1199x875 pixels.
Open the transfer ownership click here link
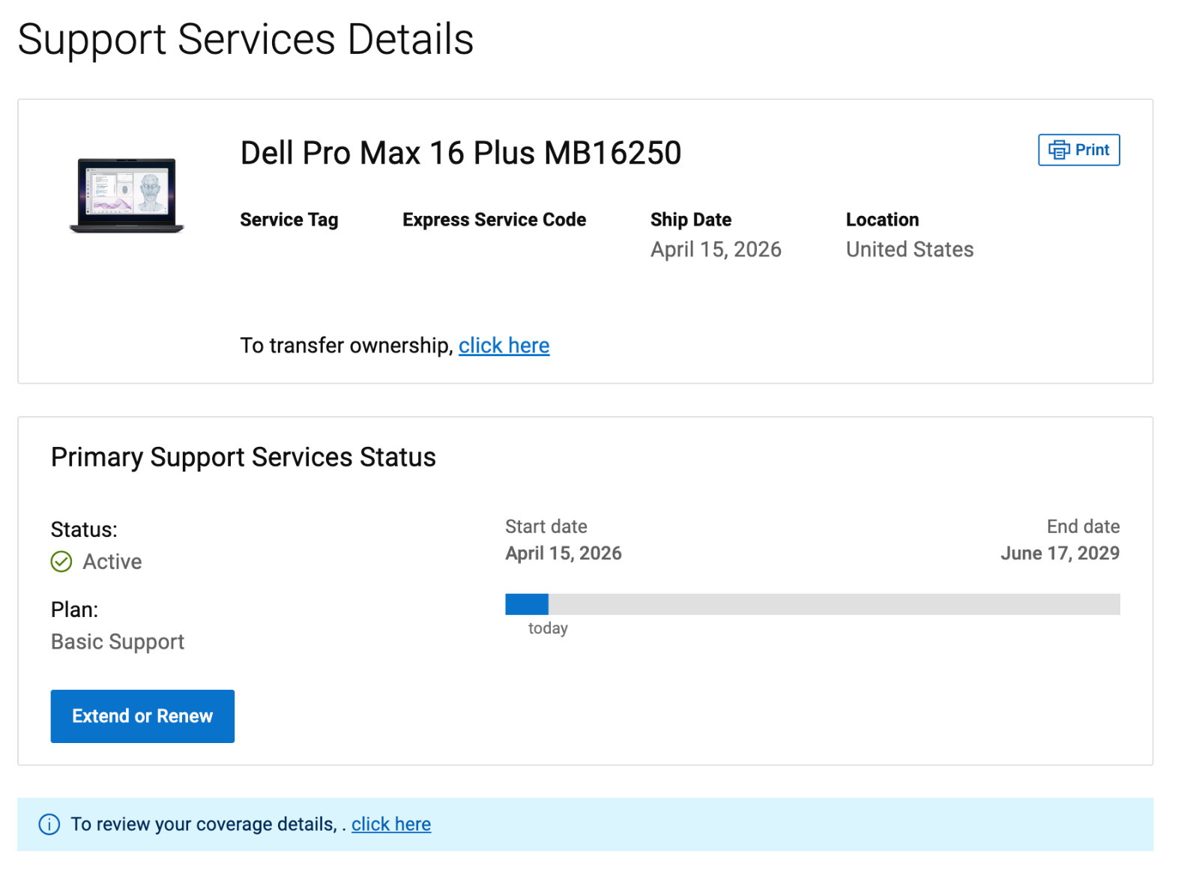click(504, 346)
